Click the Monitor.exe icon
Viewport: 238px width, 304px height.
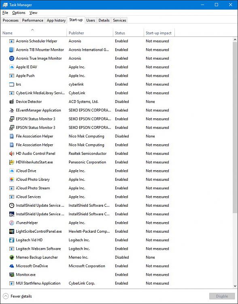pyautogui.click(x=12, y=275)
